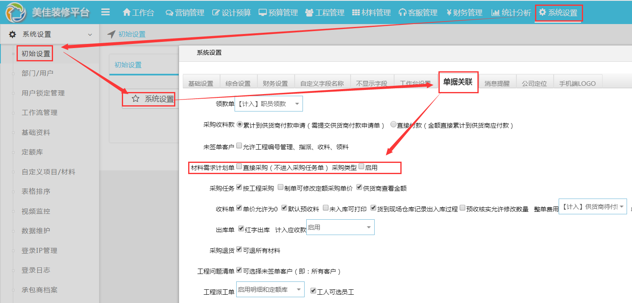This screenshot has width=632, height=303.
Task: Uncheck 红字出库 checkbox in 出库单
Action: (x=241, y=228)
